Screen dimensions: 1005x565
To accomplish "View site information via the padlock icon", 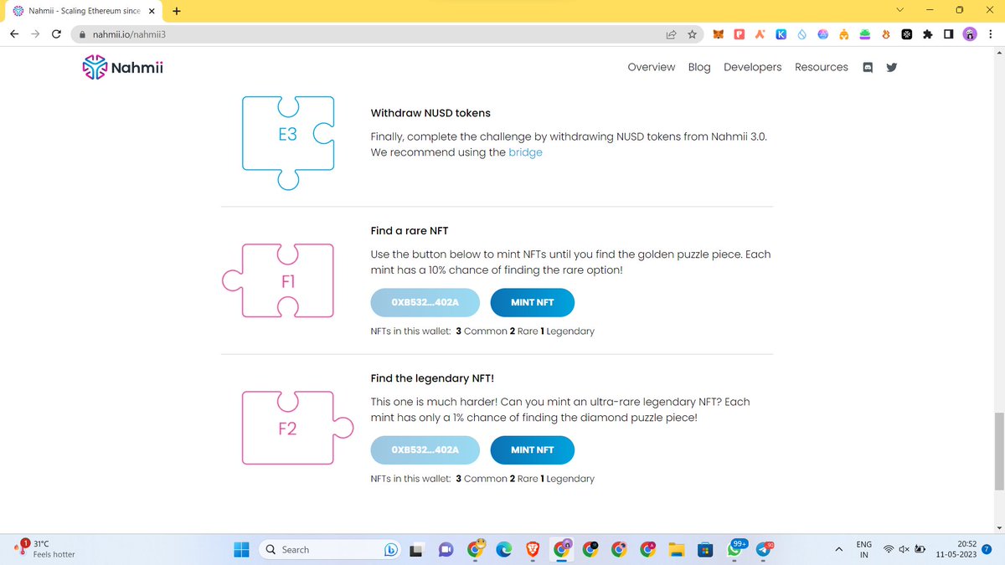I will tap(82, 34).
